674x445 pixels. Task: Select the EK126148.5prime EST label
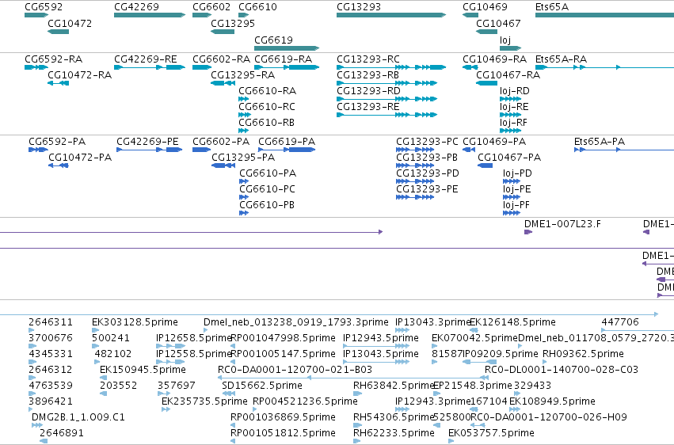pos(512,321)
